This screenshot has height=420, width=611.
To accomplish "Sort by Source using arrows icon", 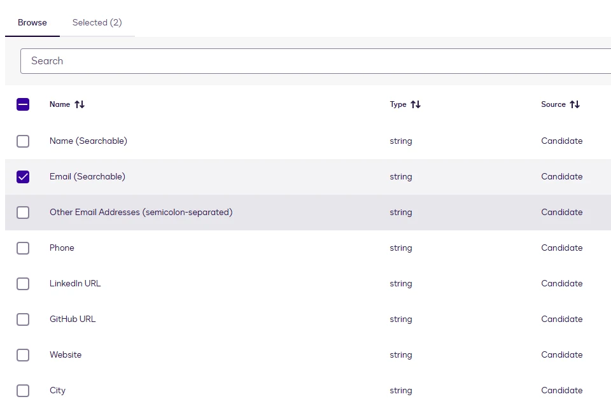I will [x=575, y=104].
